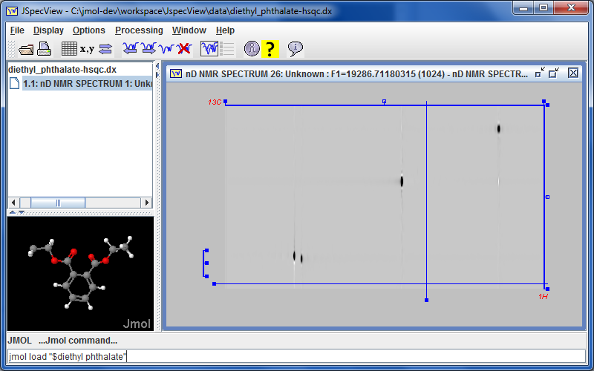Click the overlay spectra icon

click(209, 48)
